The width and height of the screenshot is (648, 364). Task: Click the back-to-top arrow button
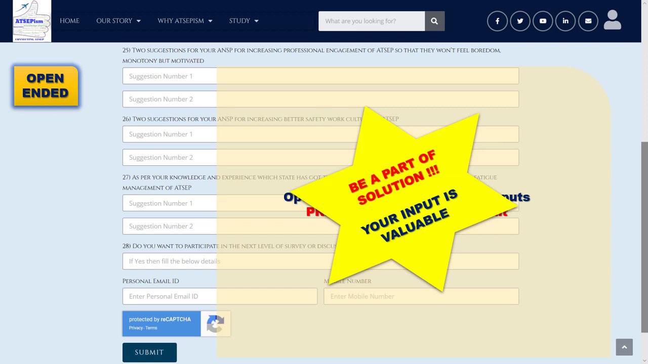(624, 347)
